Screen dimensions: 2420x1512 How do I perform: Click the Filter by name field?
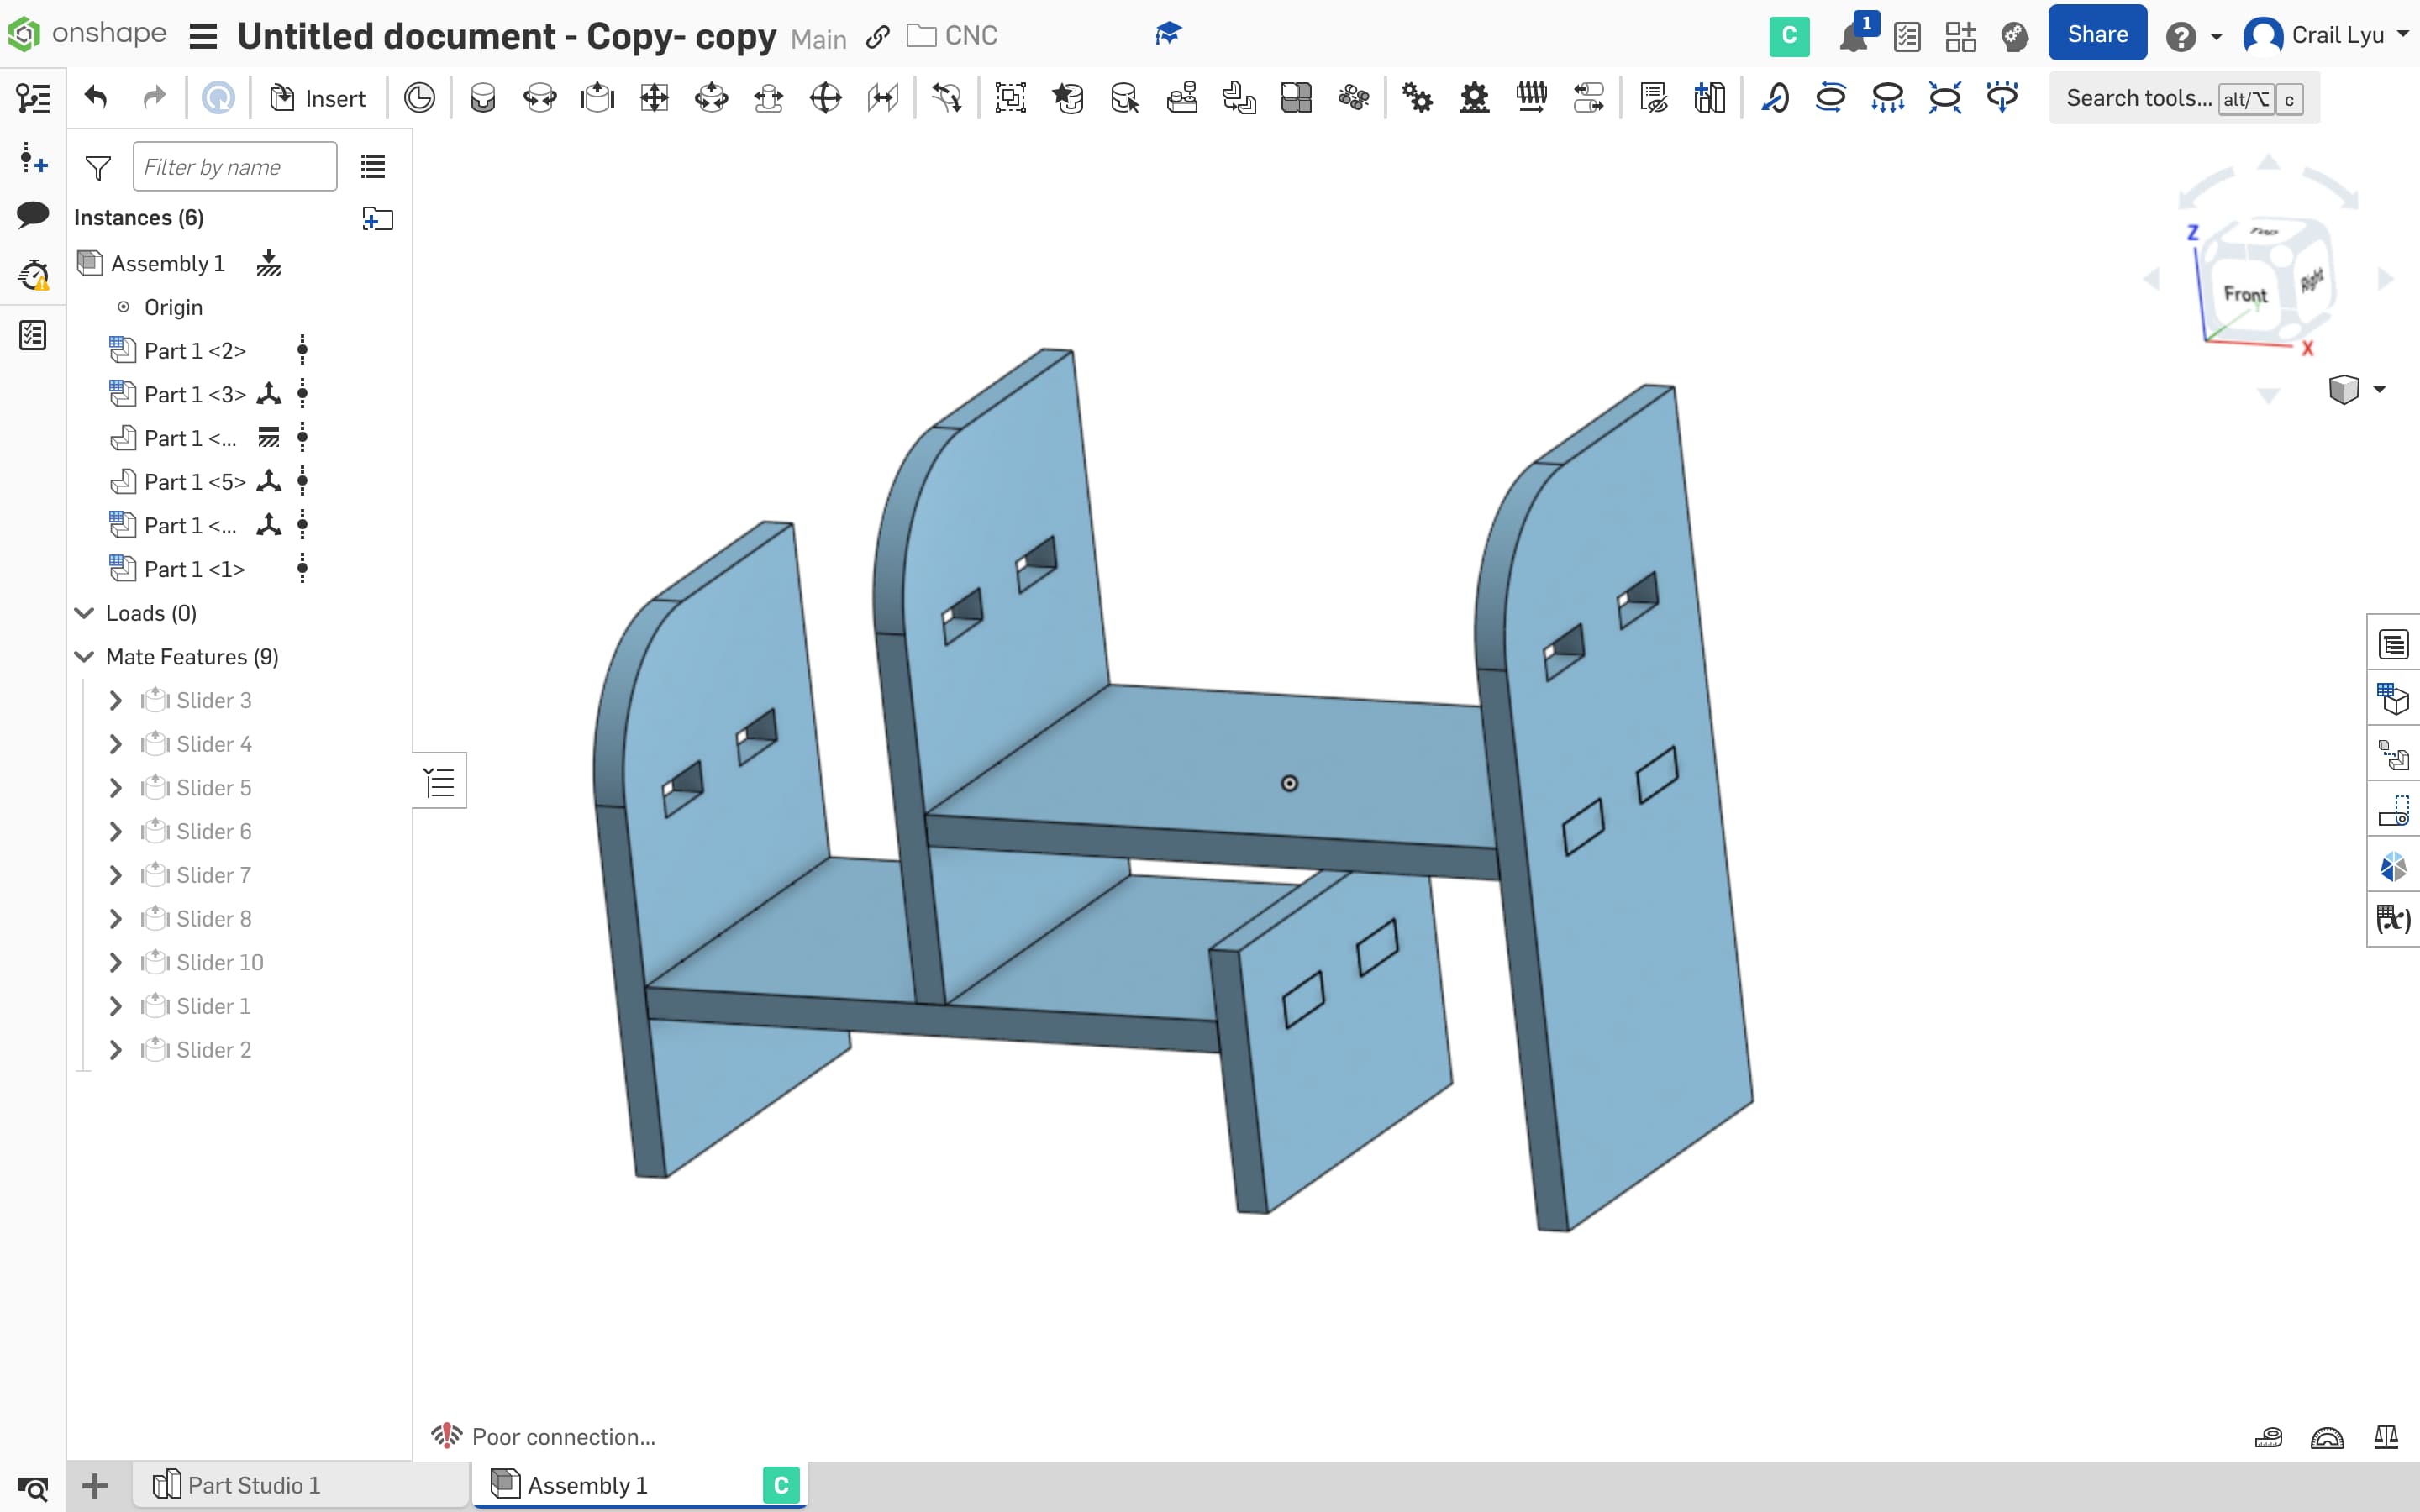(235, 166)
